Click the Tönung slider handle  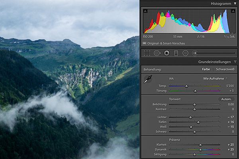195,91
